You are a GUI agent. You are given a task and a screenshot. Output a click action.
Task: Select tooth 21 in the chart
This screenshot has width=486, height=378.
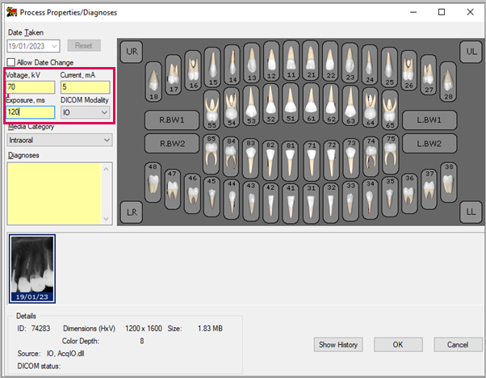click(311, 60)
